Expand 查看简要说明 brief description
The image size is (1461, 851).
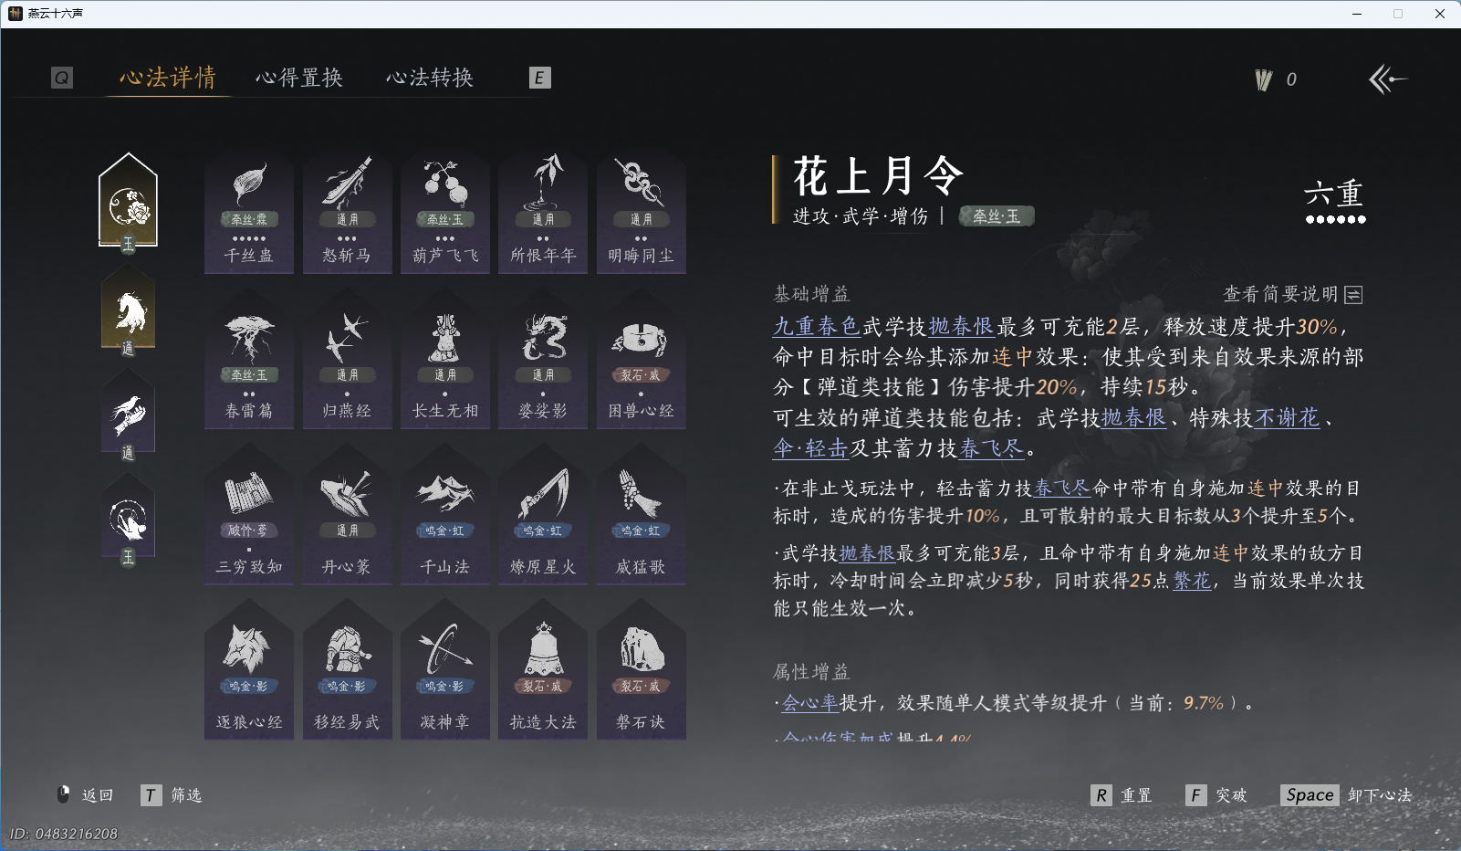1292,294
